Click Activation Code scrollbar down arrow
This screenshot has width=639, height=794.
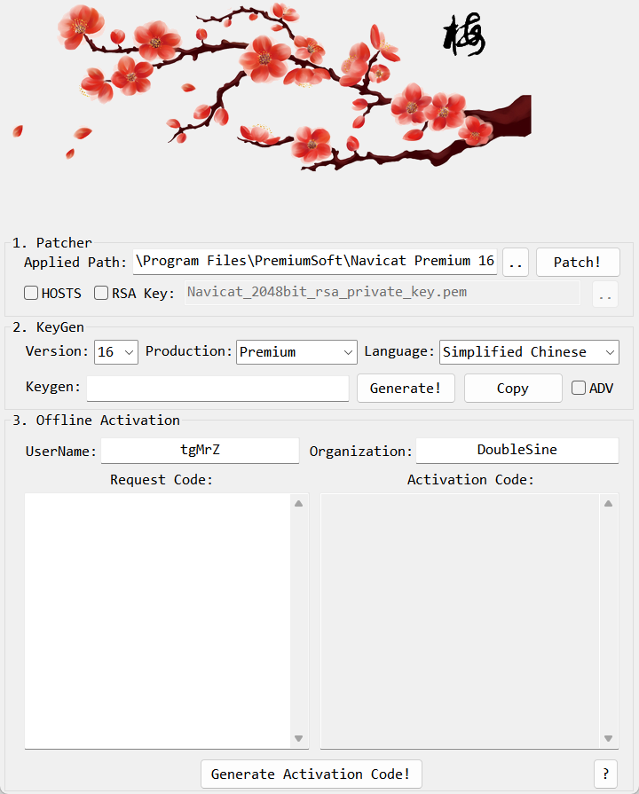coord(608,738)
